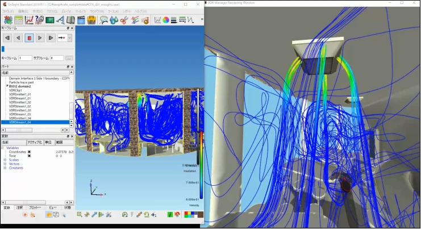Click the frame/book icon in toolbar

click(70, 20)
